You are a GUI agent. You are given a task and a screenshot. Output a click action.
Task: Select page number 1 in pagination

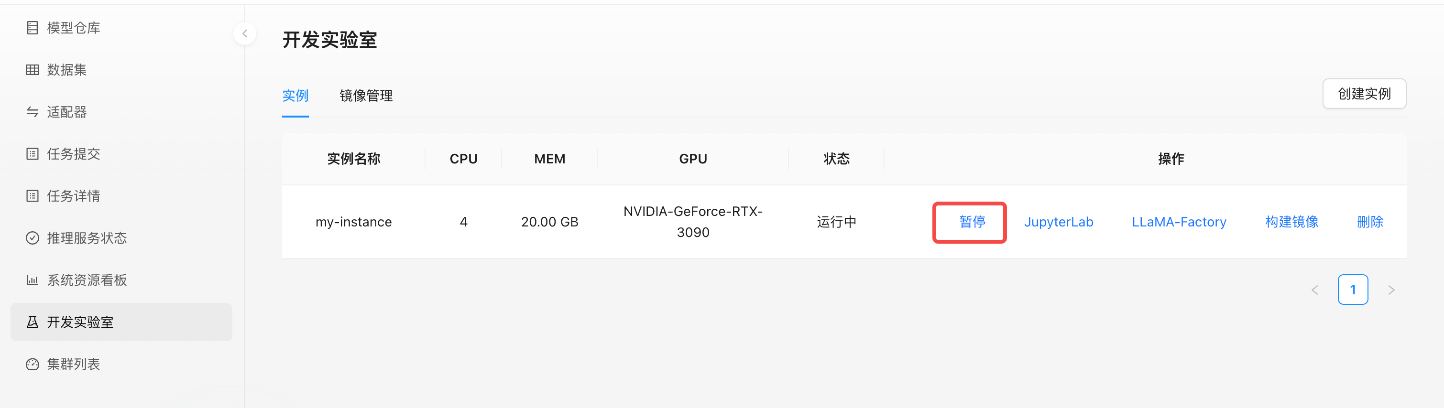point(1353,290)
